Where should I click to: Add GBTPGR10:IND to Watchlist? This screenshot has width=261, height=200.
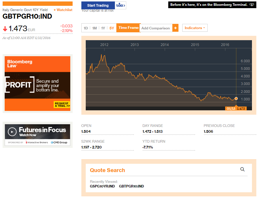point(63,10)
